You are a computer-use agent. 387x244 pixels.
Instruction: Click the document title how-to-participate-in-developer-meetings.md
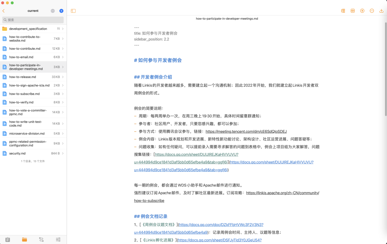(227, 19)
